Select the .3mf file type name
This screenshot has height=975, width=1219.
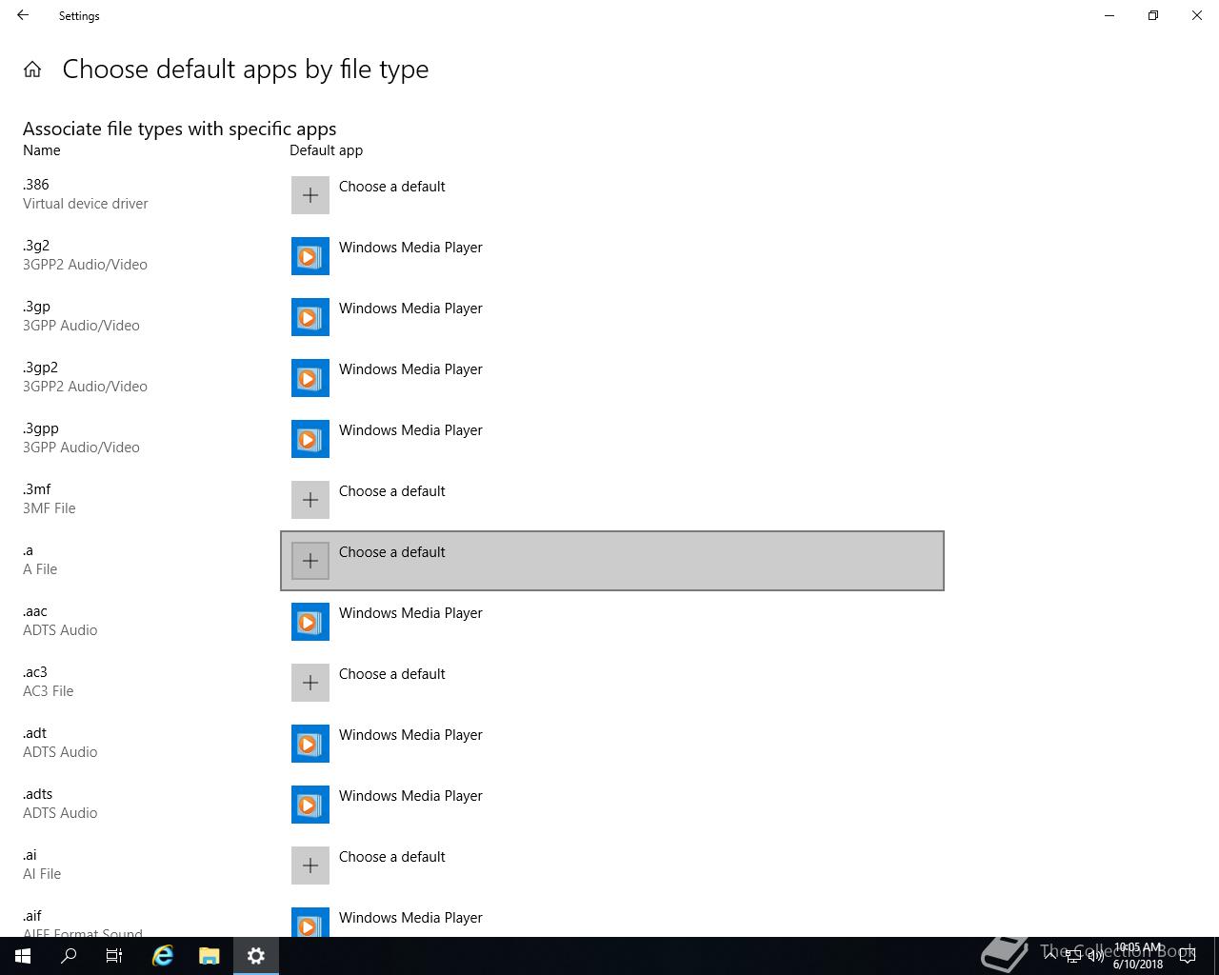pos(37,489)
